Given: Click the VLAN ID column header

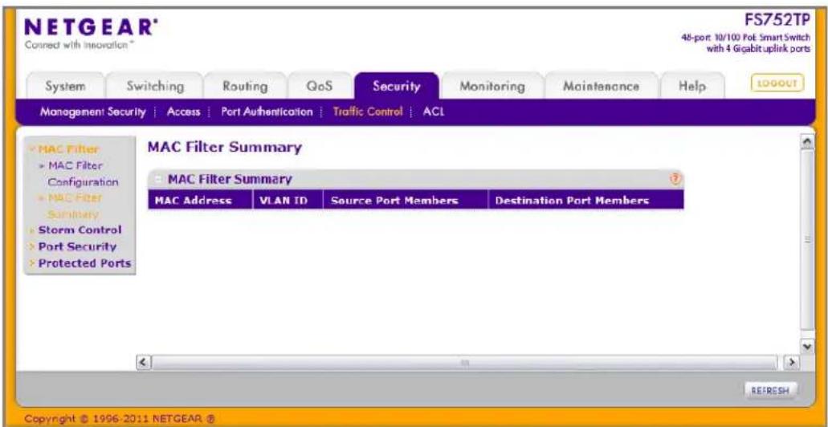Looking at the screenshot, I should (288, 200).
